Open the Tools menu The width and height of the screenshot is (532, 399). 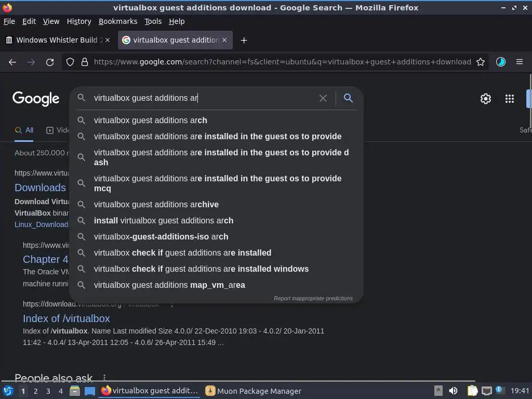[x=153, y=21]
